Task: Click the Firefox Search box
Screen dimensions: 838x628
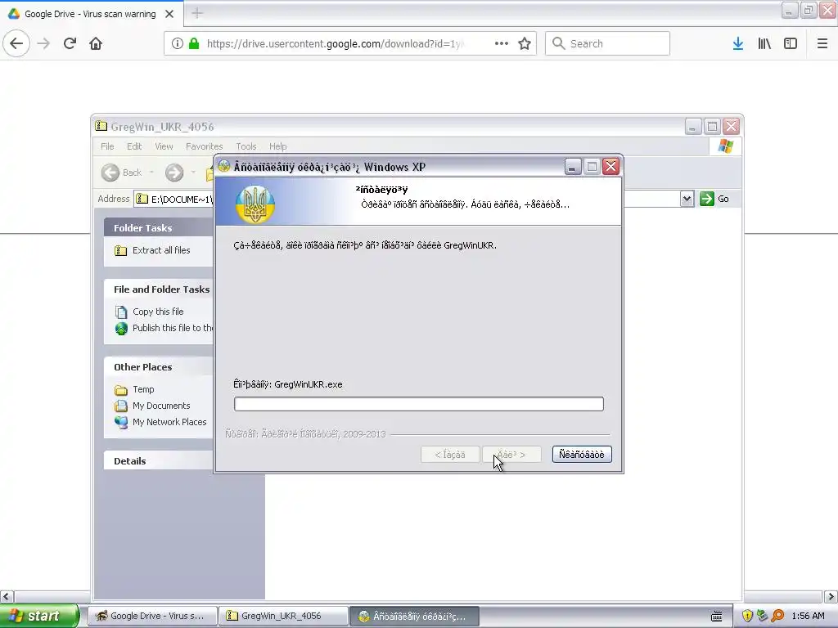Action: point(607,43)
